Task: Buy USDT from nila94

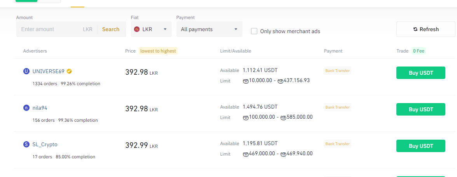Action: (421, 109)
